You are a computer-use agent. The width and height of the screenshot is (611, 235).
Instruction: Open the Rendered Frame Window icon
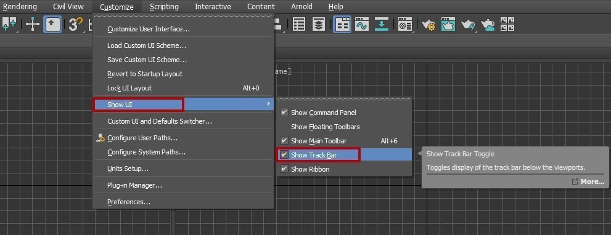448,25
